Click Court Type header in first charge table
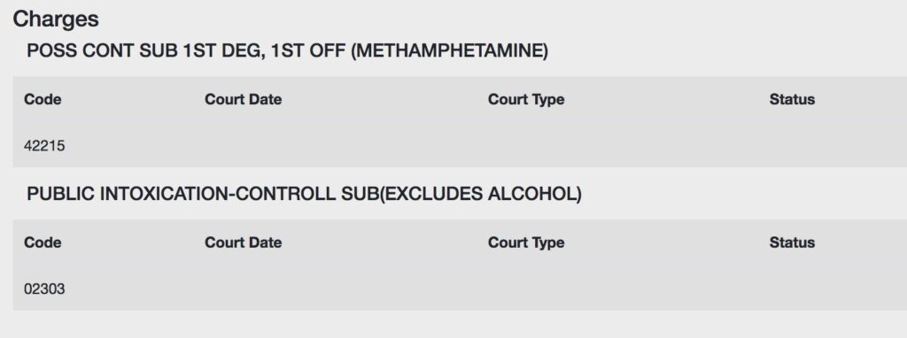Screen dimensions: 907x338 526,99
